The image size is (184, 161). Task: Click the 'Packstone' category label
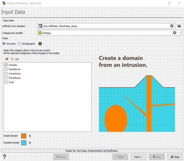[15, 78]
